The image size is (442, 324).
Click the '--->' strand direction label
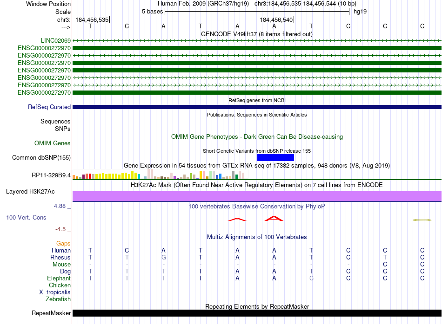click(66, 27)
